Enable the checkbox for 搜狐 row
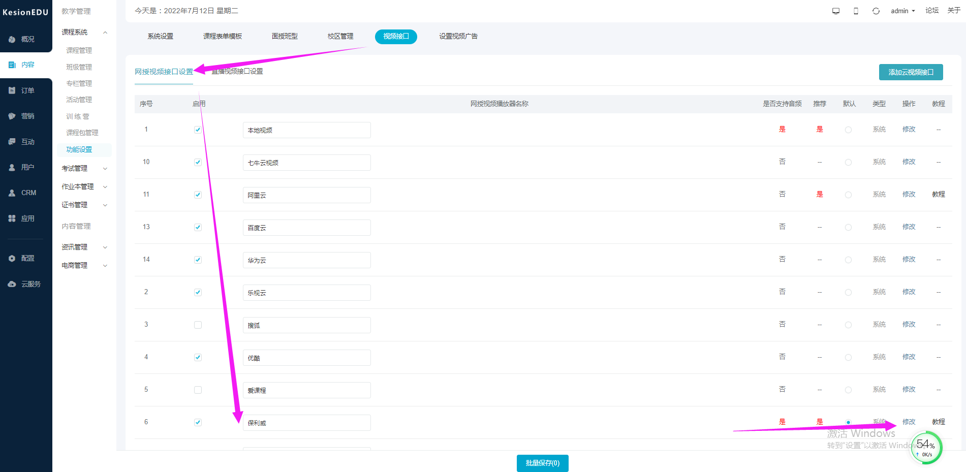This screenshot has width=966, height=472. (198, 325)
